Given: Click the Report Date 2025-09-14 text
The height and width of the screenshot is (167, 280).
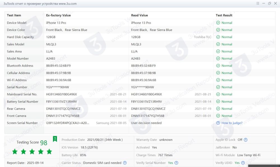Looking at the screenshot, I should point(25,163).
